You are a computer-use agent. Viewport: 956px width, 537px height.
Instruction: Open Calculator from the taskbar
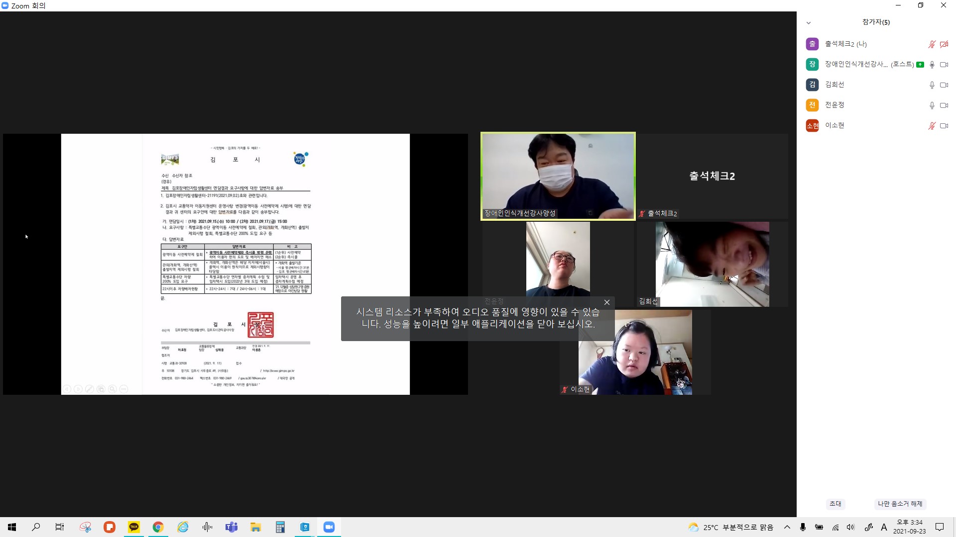[280, 527]
